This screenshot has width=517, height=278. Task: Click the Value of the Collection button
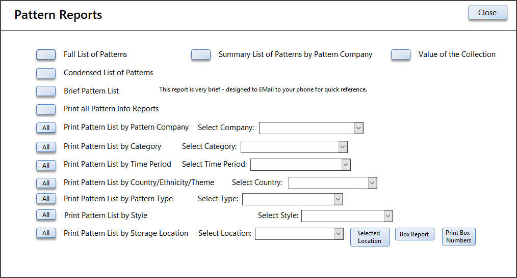401,54
